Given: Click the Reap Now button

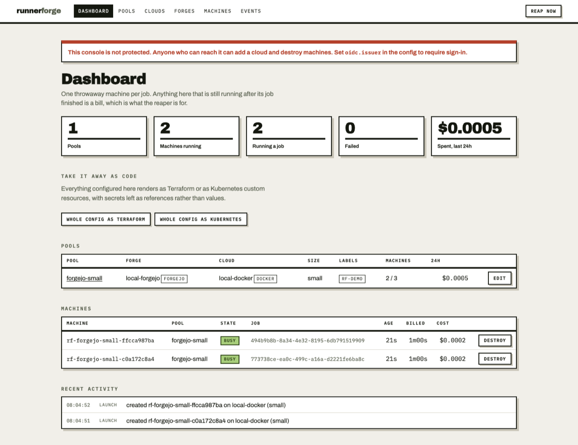Looking at the screenshot, I should pyautogui.click(x=543, y=11).
